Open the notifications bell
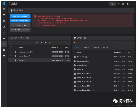Screen dimensions: 137x107 click(x=123, y=4)
